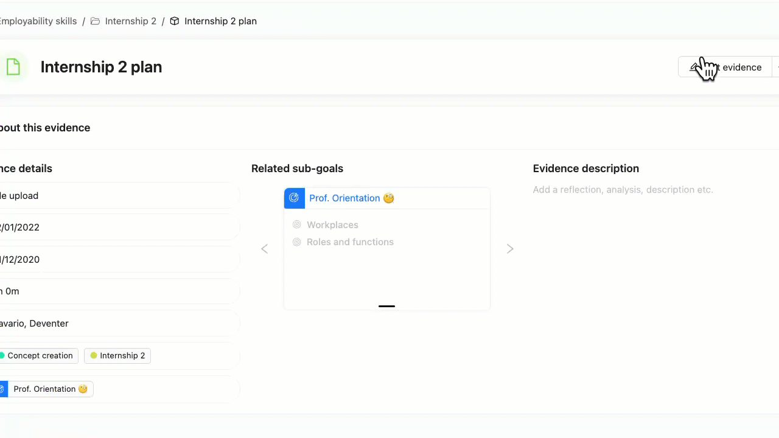Click the Prof. Orientation goal chip
Viewport: 779px width, 438px height.
pyautogui.click(x=46, y=389)
